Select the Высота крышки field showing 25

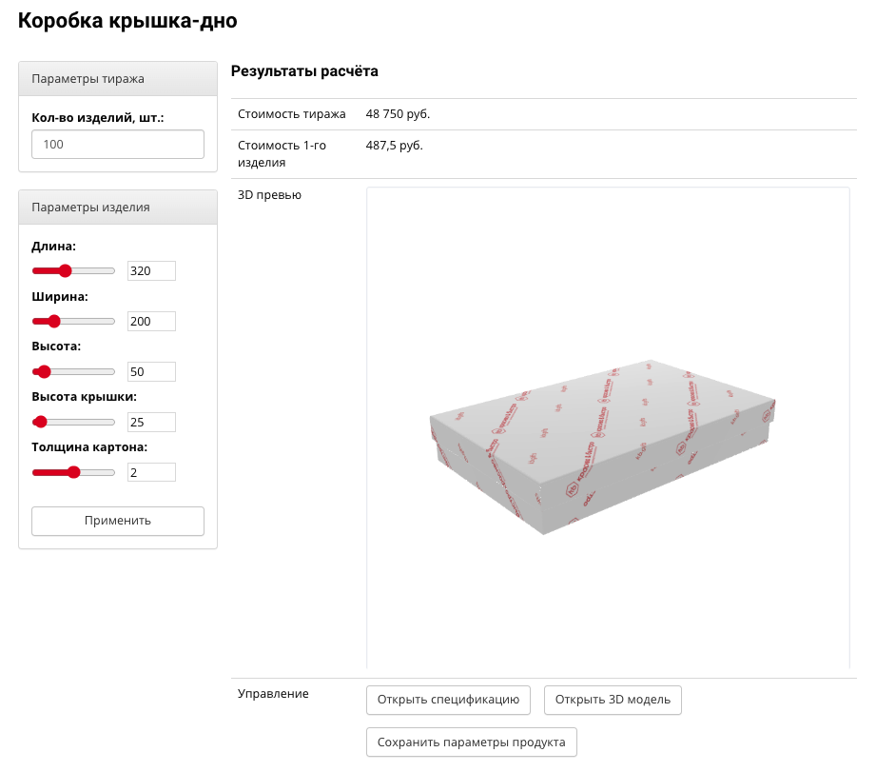click(151, 422)
